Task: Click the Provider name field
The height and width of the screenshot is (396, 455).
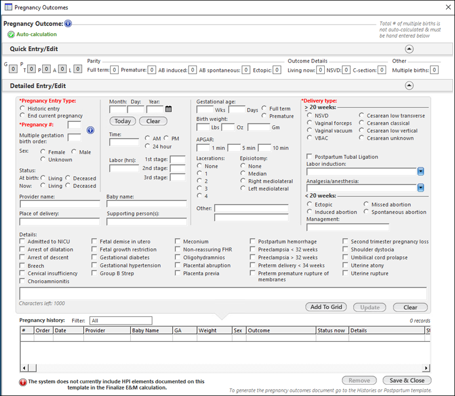Action: click(x=60, y=204)
